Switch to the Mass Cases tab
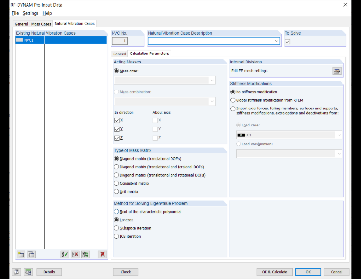This screenshot has height=279, width=361. (41, 24)
